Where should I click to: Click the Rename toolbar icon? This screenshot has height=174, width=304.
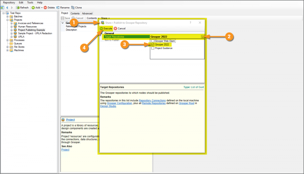pos(58,8)
